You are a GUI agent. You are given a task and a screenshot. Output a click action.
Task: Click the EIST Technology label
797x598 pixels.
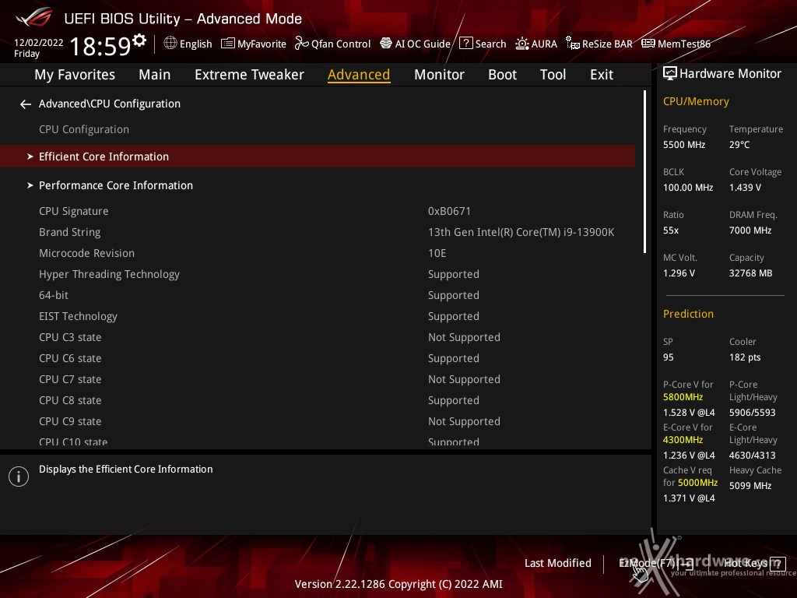(79, 316)
